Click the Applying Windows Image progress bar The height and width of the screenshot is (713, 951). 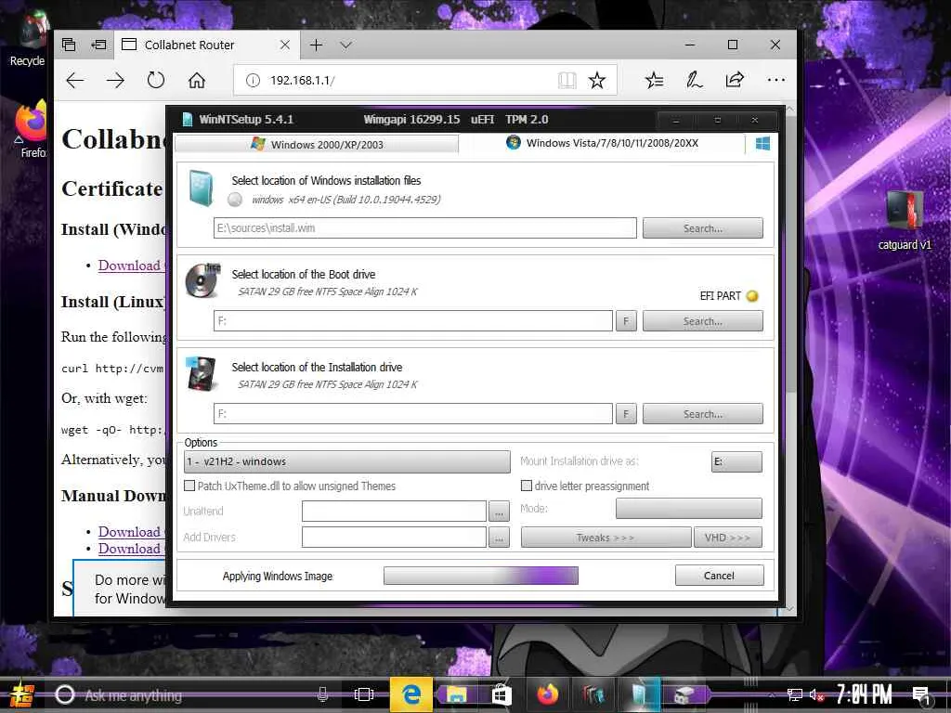(x=481, y=576)
